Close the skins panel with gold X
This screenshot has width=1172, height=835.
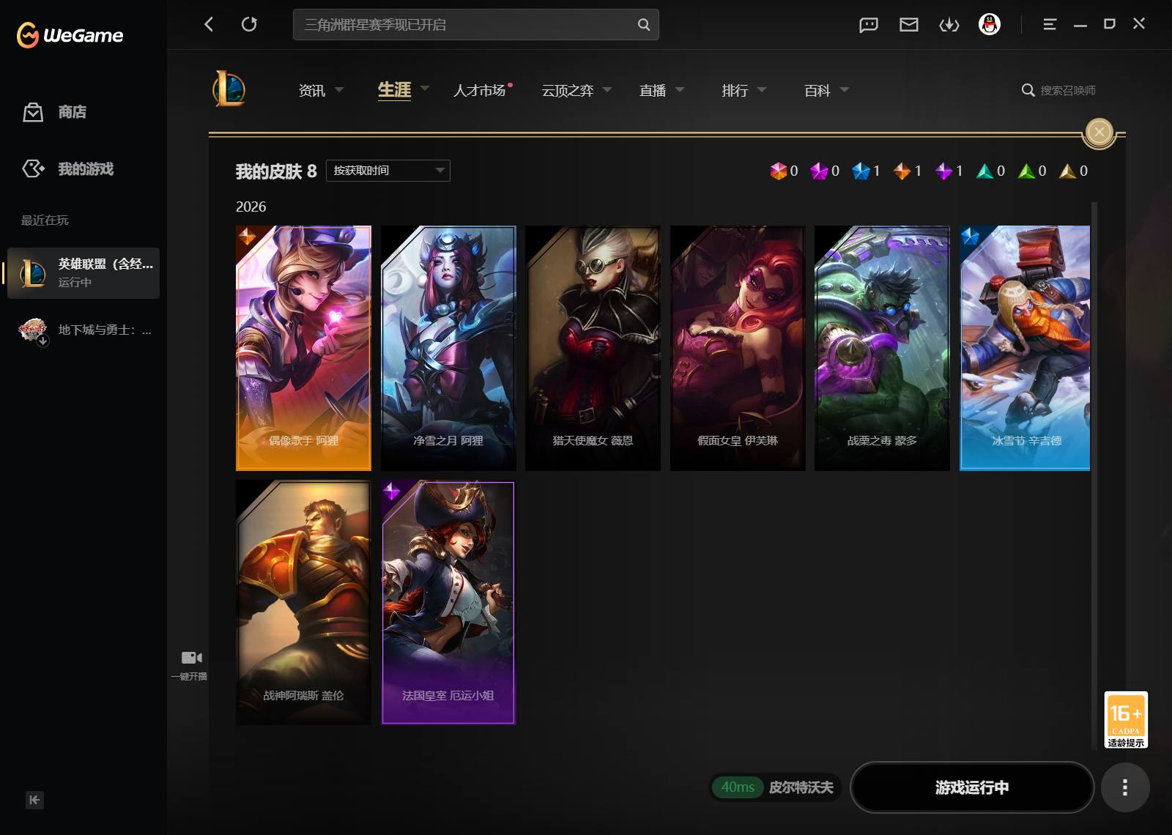pyautogui.click(x=1099, y=132)
